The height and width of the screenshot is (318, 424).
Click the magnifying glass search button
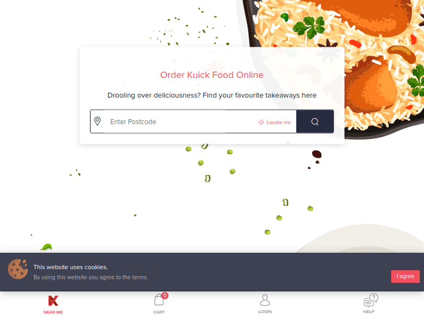[315, 121]
